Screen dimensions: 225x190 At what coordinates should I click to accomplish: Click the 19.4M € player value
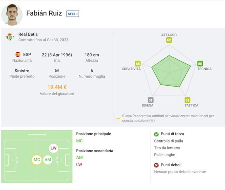coord(57,87)
